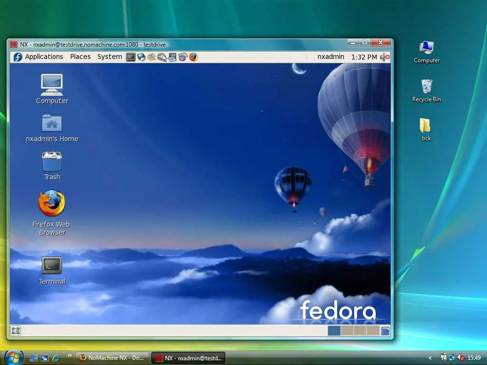The width and height of the screenshot is (487, 365).
Task: Close the NX session window
Action: (381, 42)
